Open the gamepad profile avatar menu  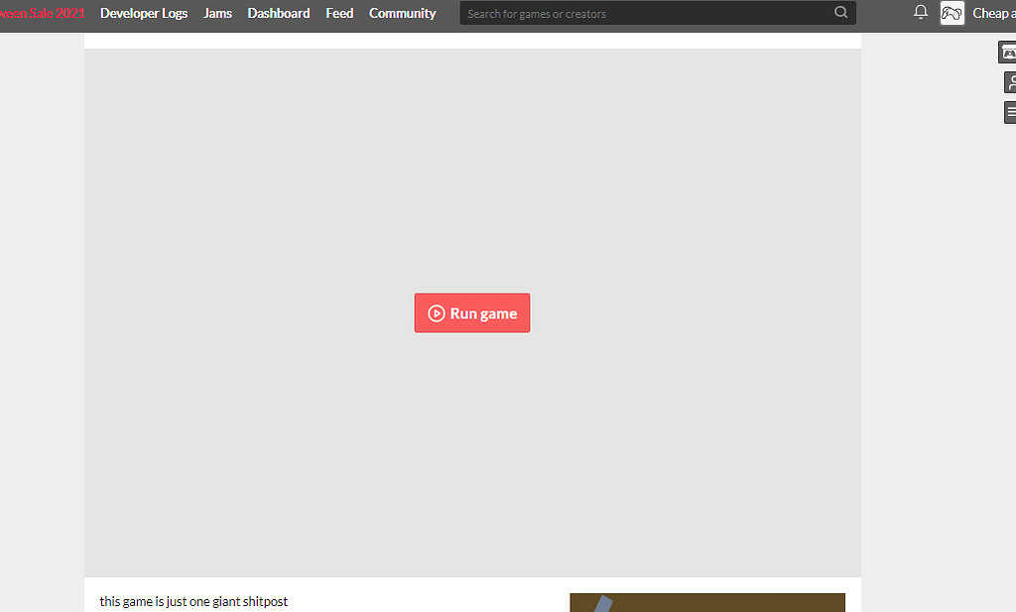(x=952, y=13)
